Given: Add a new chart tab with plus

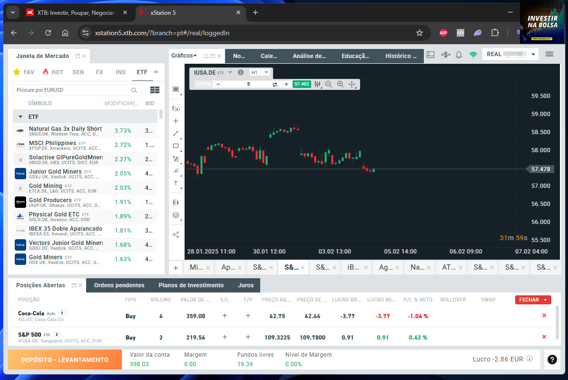Looking at the screenshot, I should tap(176, 268).
